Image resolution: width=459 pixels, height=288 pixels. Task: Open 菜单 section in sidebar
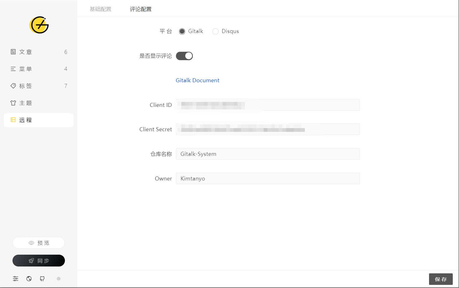(39, 69)
